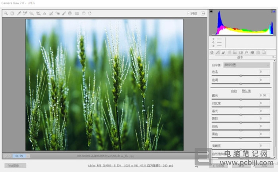Click the 存储图像 save image button
Image resolution: width=278 pixels, height=172 pixels.
(15, 166)
